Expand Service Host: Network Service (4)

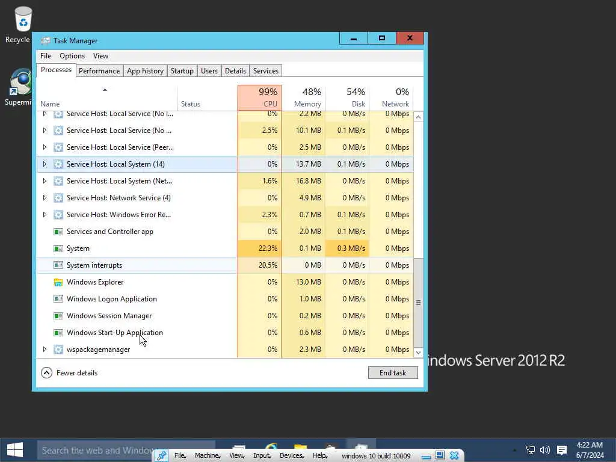pyautogui.click(x=45, y=198)
